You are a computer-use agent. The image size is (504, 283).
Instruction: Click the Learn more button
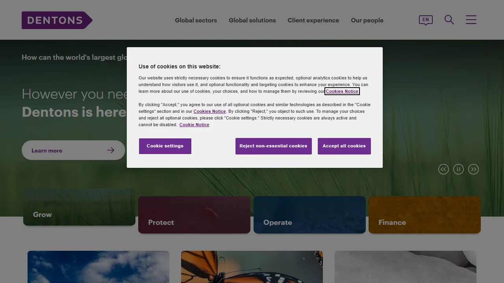(x=73, y=150)
